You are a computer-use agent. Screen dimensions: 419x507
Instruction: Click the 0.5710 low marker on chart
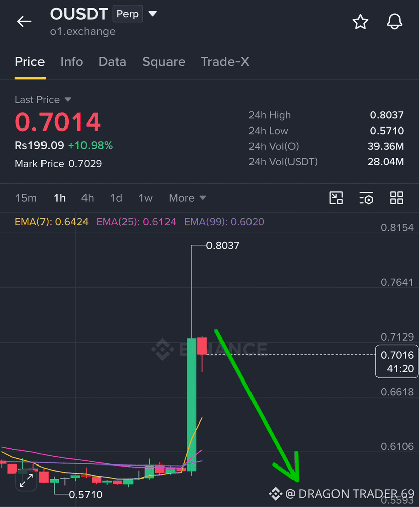[x=86, y=495]
